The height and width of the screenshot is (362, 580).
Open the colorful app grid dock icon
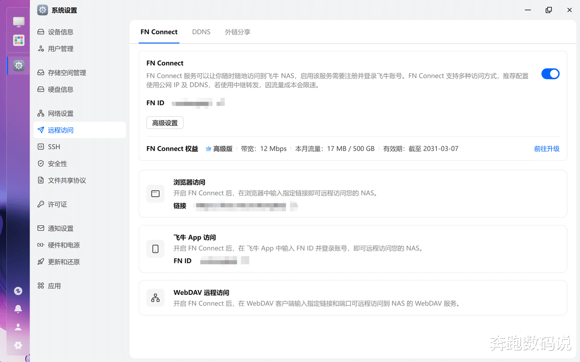pyautogui.click(x=19, y=41)
